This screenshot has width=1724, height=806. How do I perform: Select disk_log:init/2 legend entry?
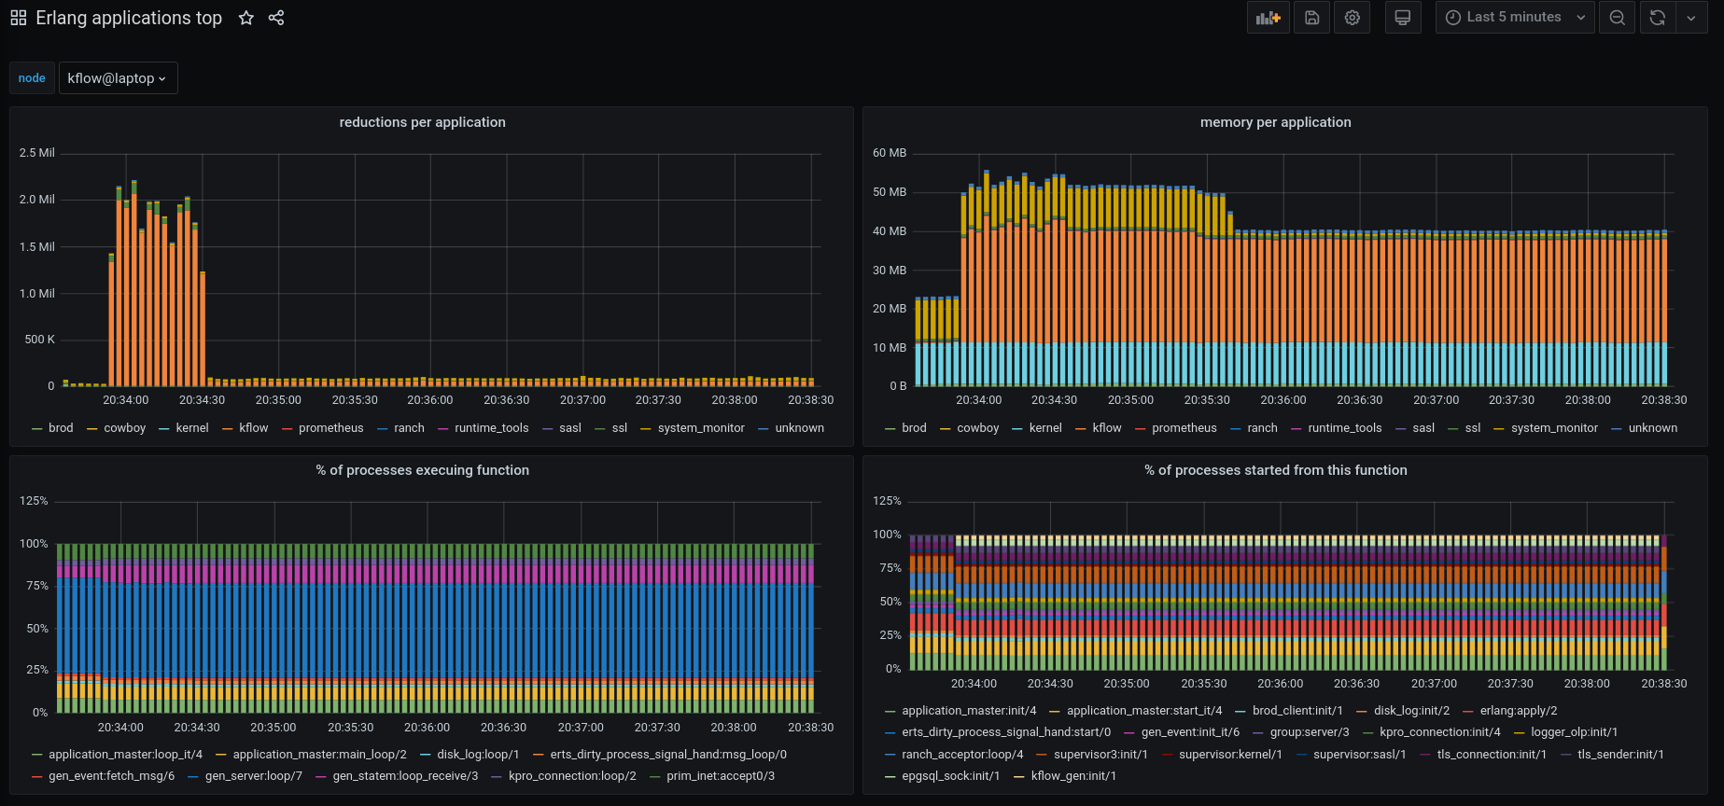coord(1412,711)
